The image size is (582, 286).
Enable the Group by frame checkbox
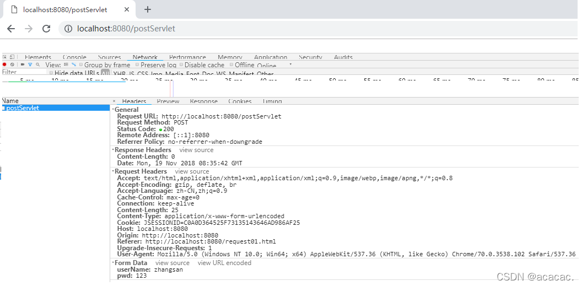coord(81,64)
